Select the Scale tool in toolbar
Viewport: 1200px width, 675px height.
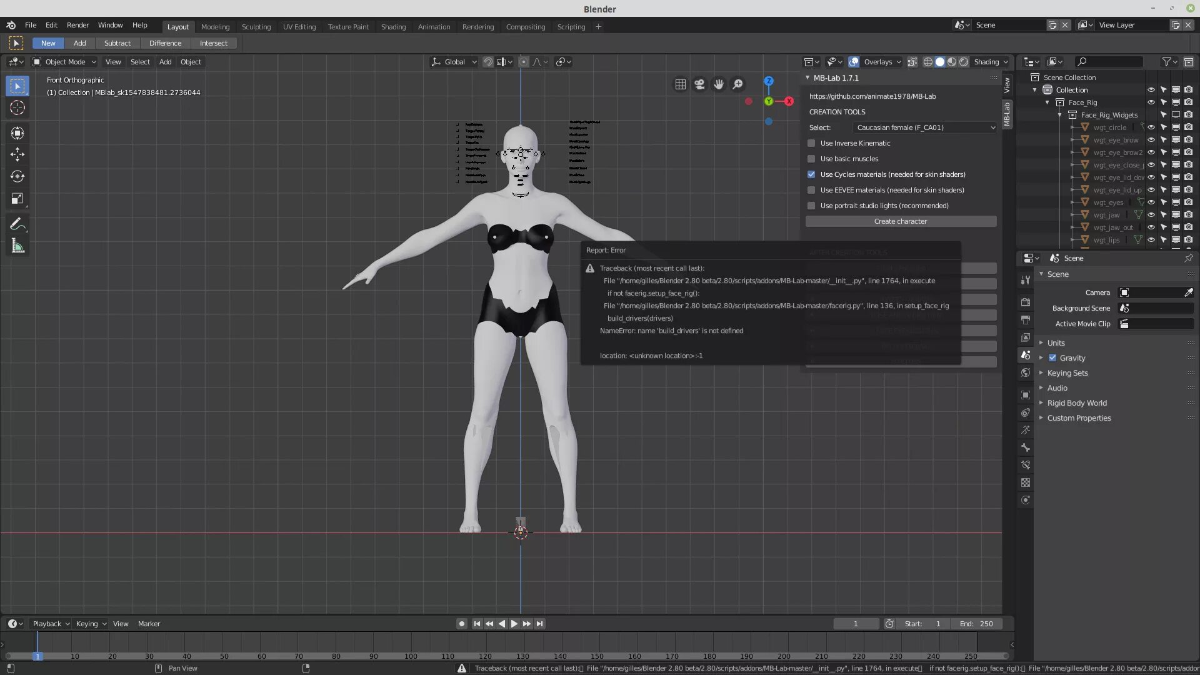pos(17,199)
